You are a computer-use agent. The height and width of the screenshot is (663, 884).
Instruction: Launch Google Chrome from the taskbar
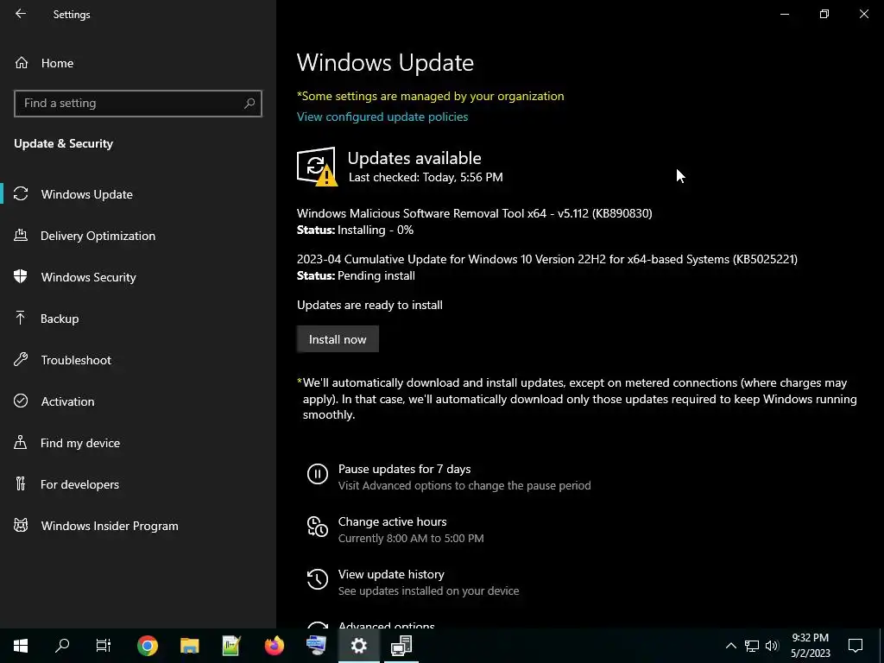pos(147,646)
